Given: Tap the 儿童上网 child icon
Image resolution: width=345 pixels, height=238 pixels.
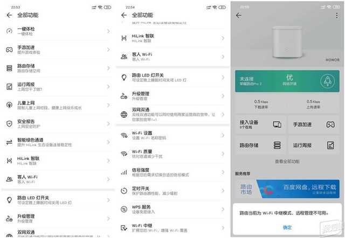Looking at the screenshot, I should pyautogui.click(x=9, y=105).
